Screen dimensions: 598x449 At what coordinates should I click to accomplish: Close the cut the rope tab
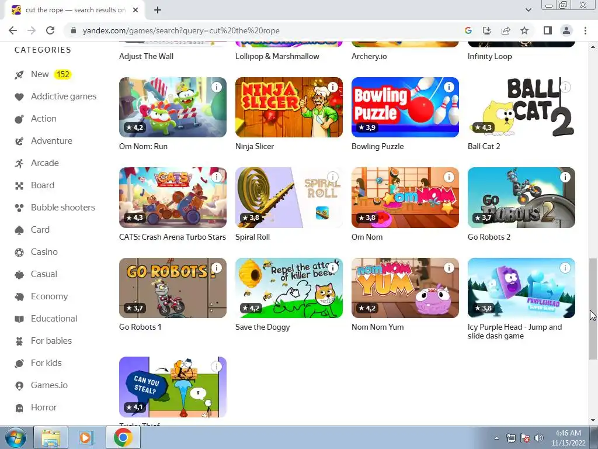tap(135, 10)
